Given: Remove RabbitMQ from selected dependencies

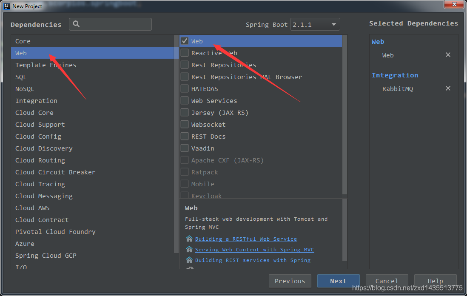Looking at the screenshot, I should click(447, 88).
